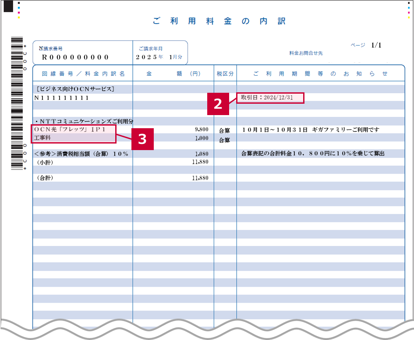This screenshot has height=340, width=414.
Task: Click the 税区分 column header
Action: [x=225, y=74]
